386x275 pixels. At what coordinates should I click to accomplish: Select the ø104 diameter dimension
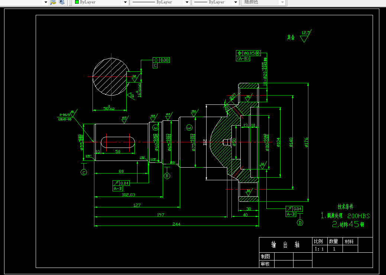[278, 142]
